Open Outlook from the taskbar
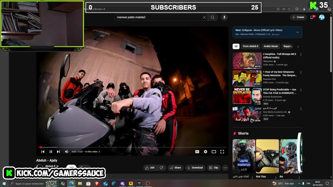The image size is (333, 187). point(105,184)
